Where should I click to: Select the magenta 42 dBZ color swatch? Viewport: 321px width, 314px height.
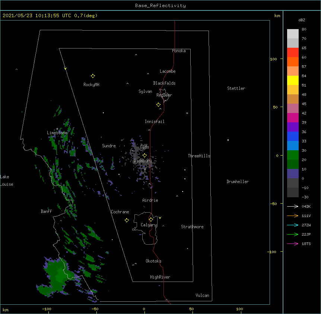click(293, 117)
